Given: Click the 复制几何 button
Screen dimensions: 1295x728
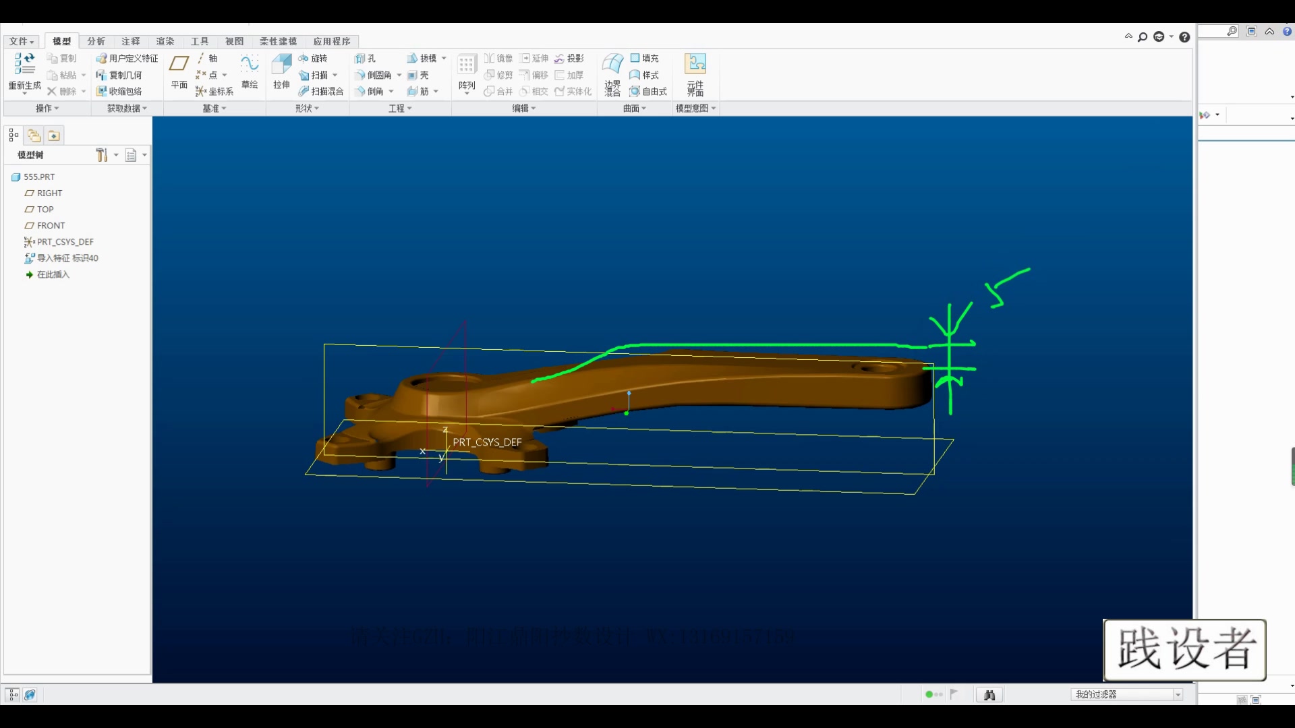Looking at the screenshot, I should 119,75.
